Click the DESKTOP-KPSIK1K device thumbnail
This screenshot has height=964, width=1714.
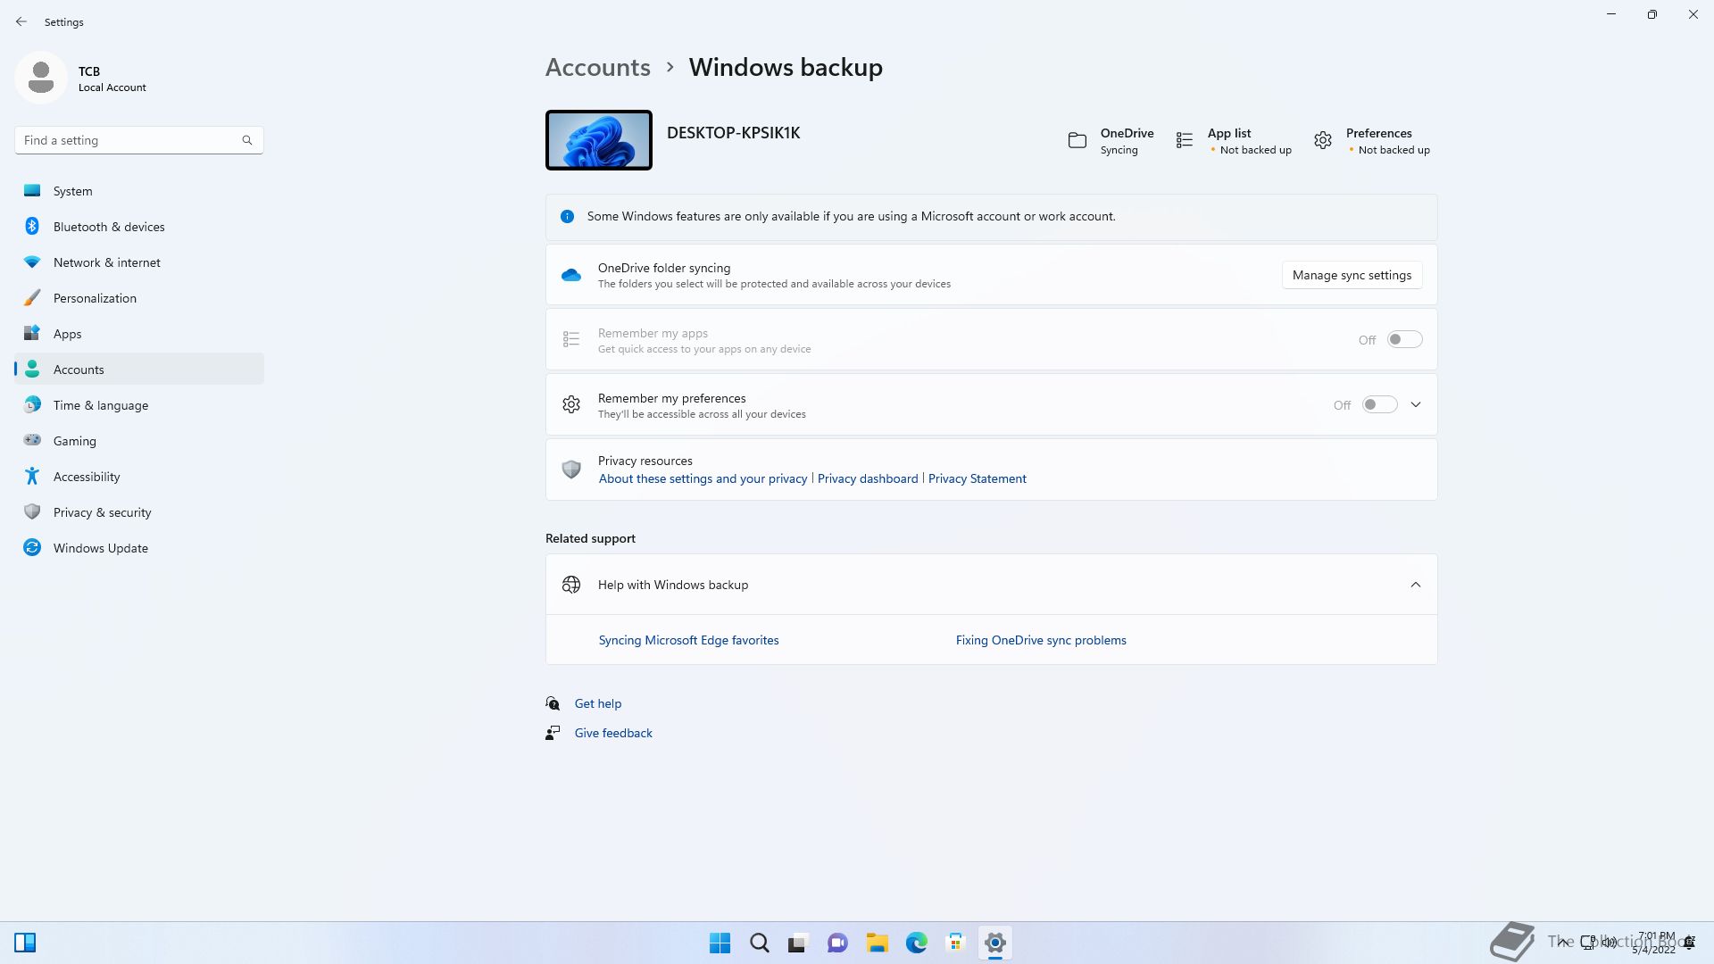tap(599, 140)
